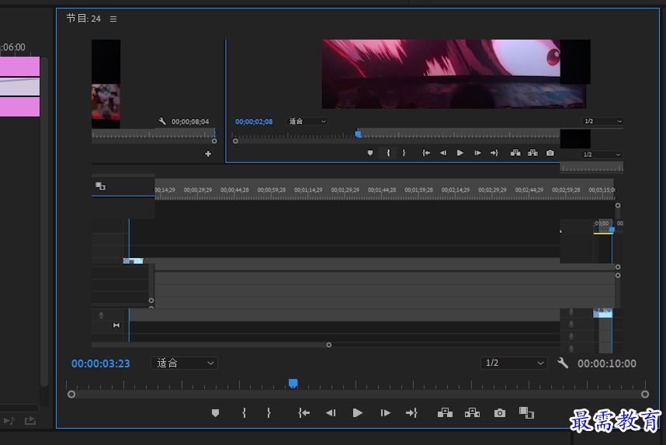Open the large 1/2 playback resolution dropdown
Viewport: 666px width, 445px height.
click(514, 363)
